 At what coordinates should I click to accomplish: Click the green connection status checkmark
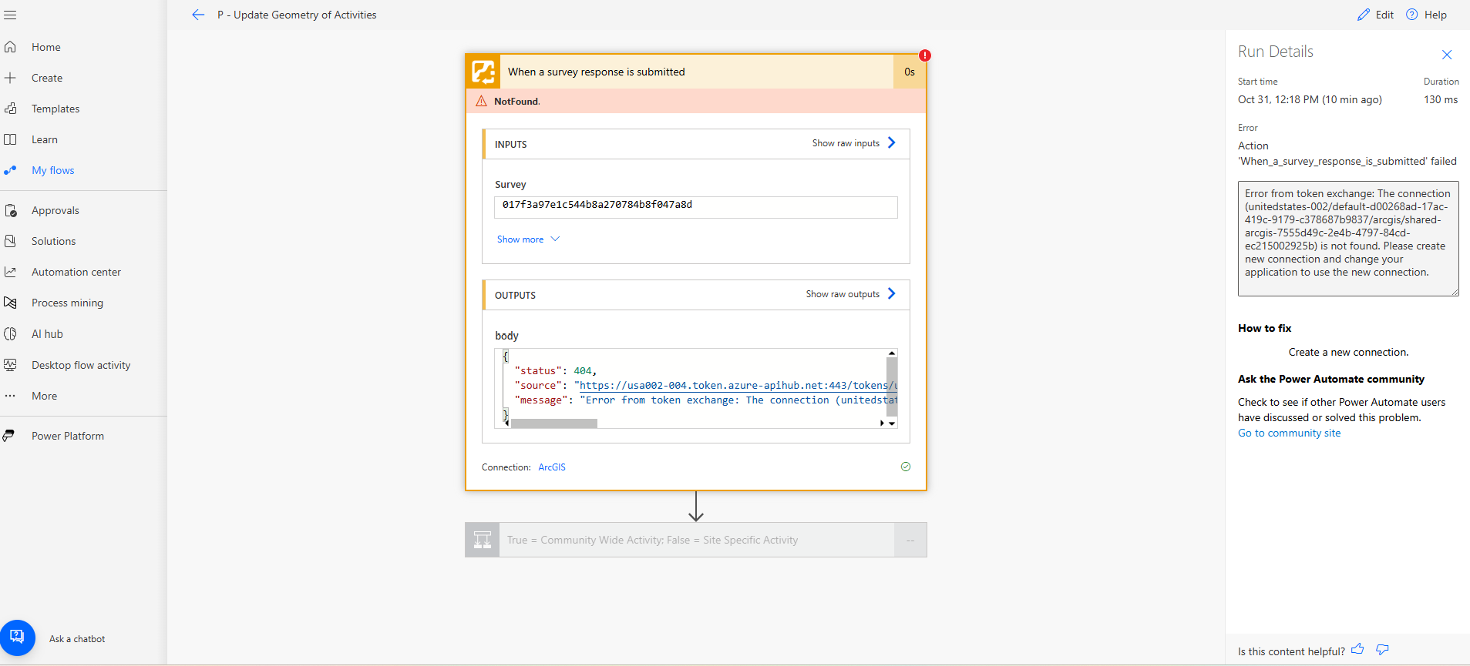tap(906, 467)
